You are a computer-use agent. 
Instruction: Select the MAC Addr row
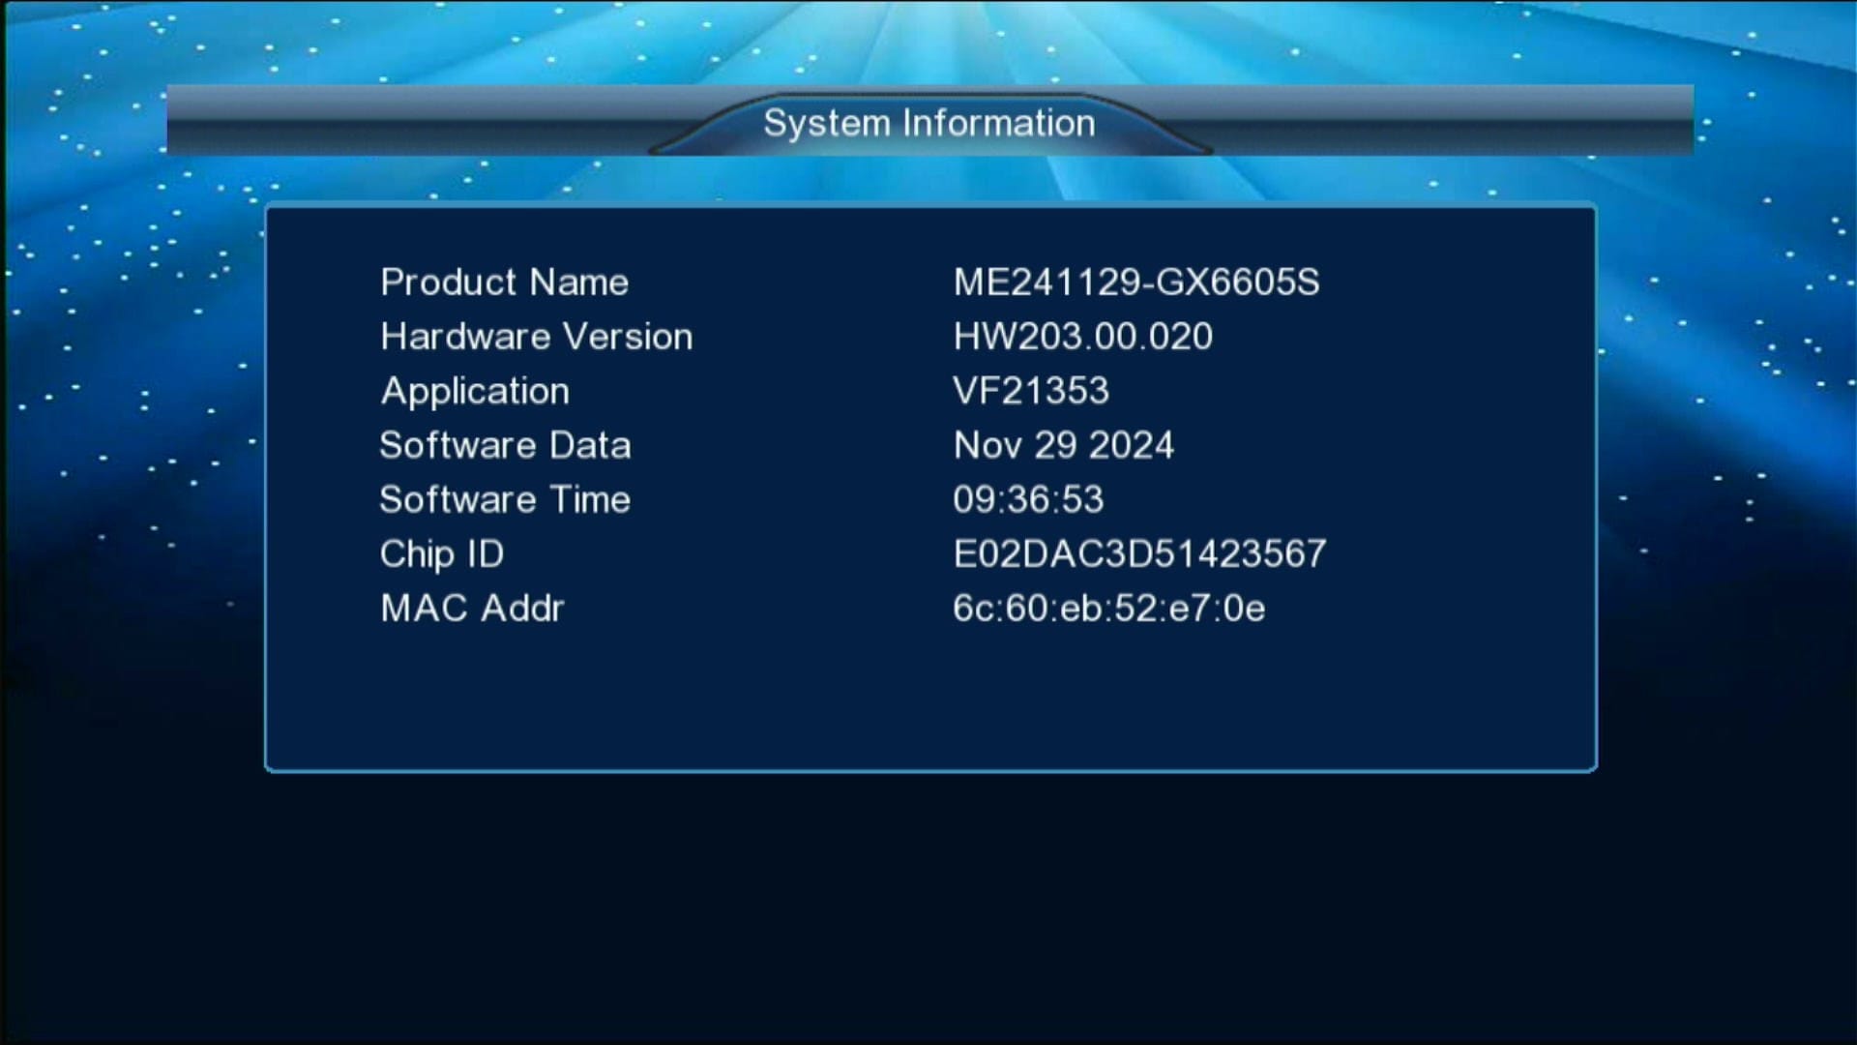coord(473,608)
